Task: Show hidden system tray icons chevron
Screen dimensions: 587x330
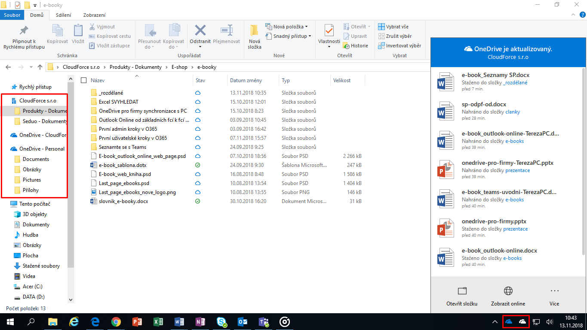Action: click(495, 321)
